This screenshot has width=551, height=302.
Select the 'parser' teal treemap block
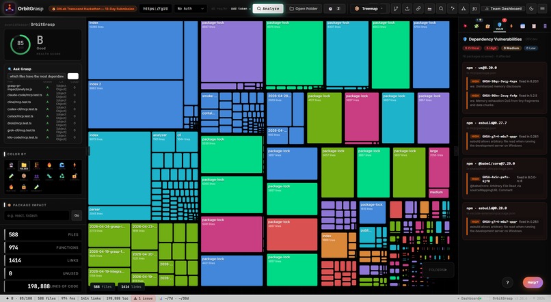coord(120,213)
